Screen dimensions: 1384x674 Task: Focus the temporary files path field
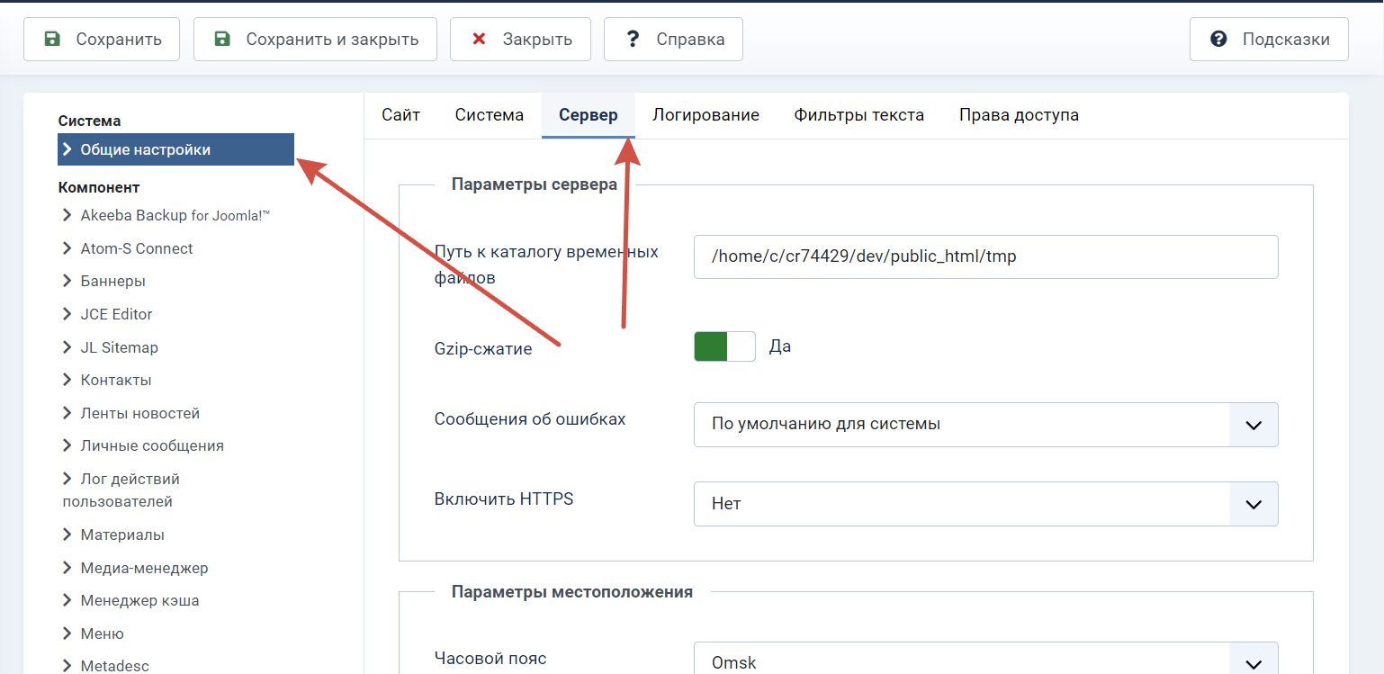985,256
